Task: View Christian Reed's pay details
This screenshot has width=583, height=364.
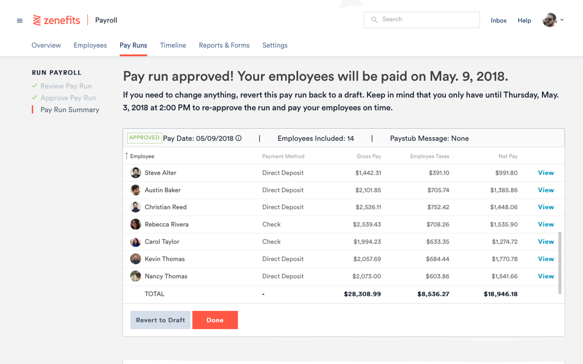Action: tap(546, 207)
